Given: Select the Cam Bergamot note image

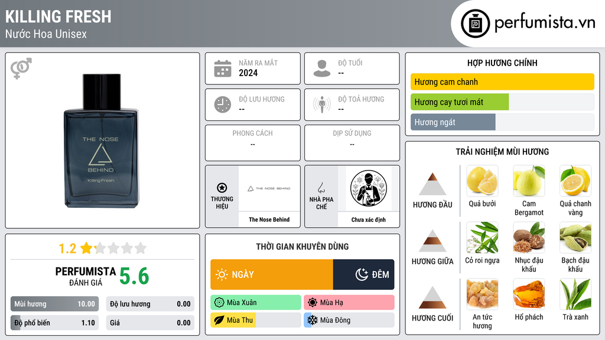Looking at the screenshot, I should tap(529, 181).
